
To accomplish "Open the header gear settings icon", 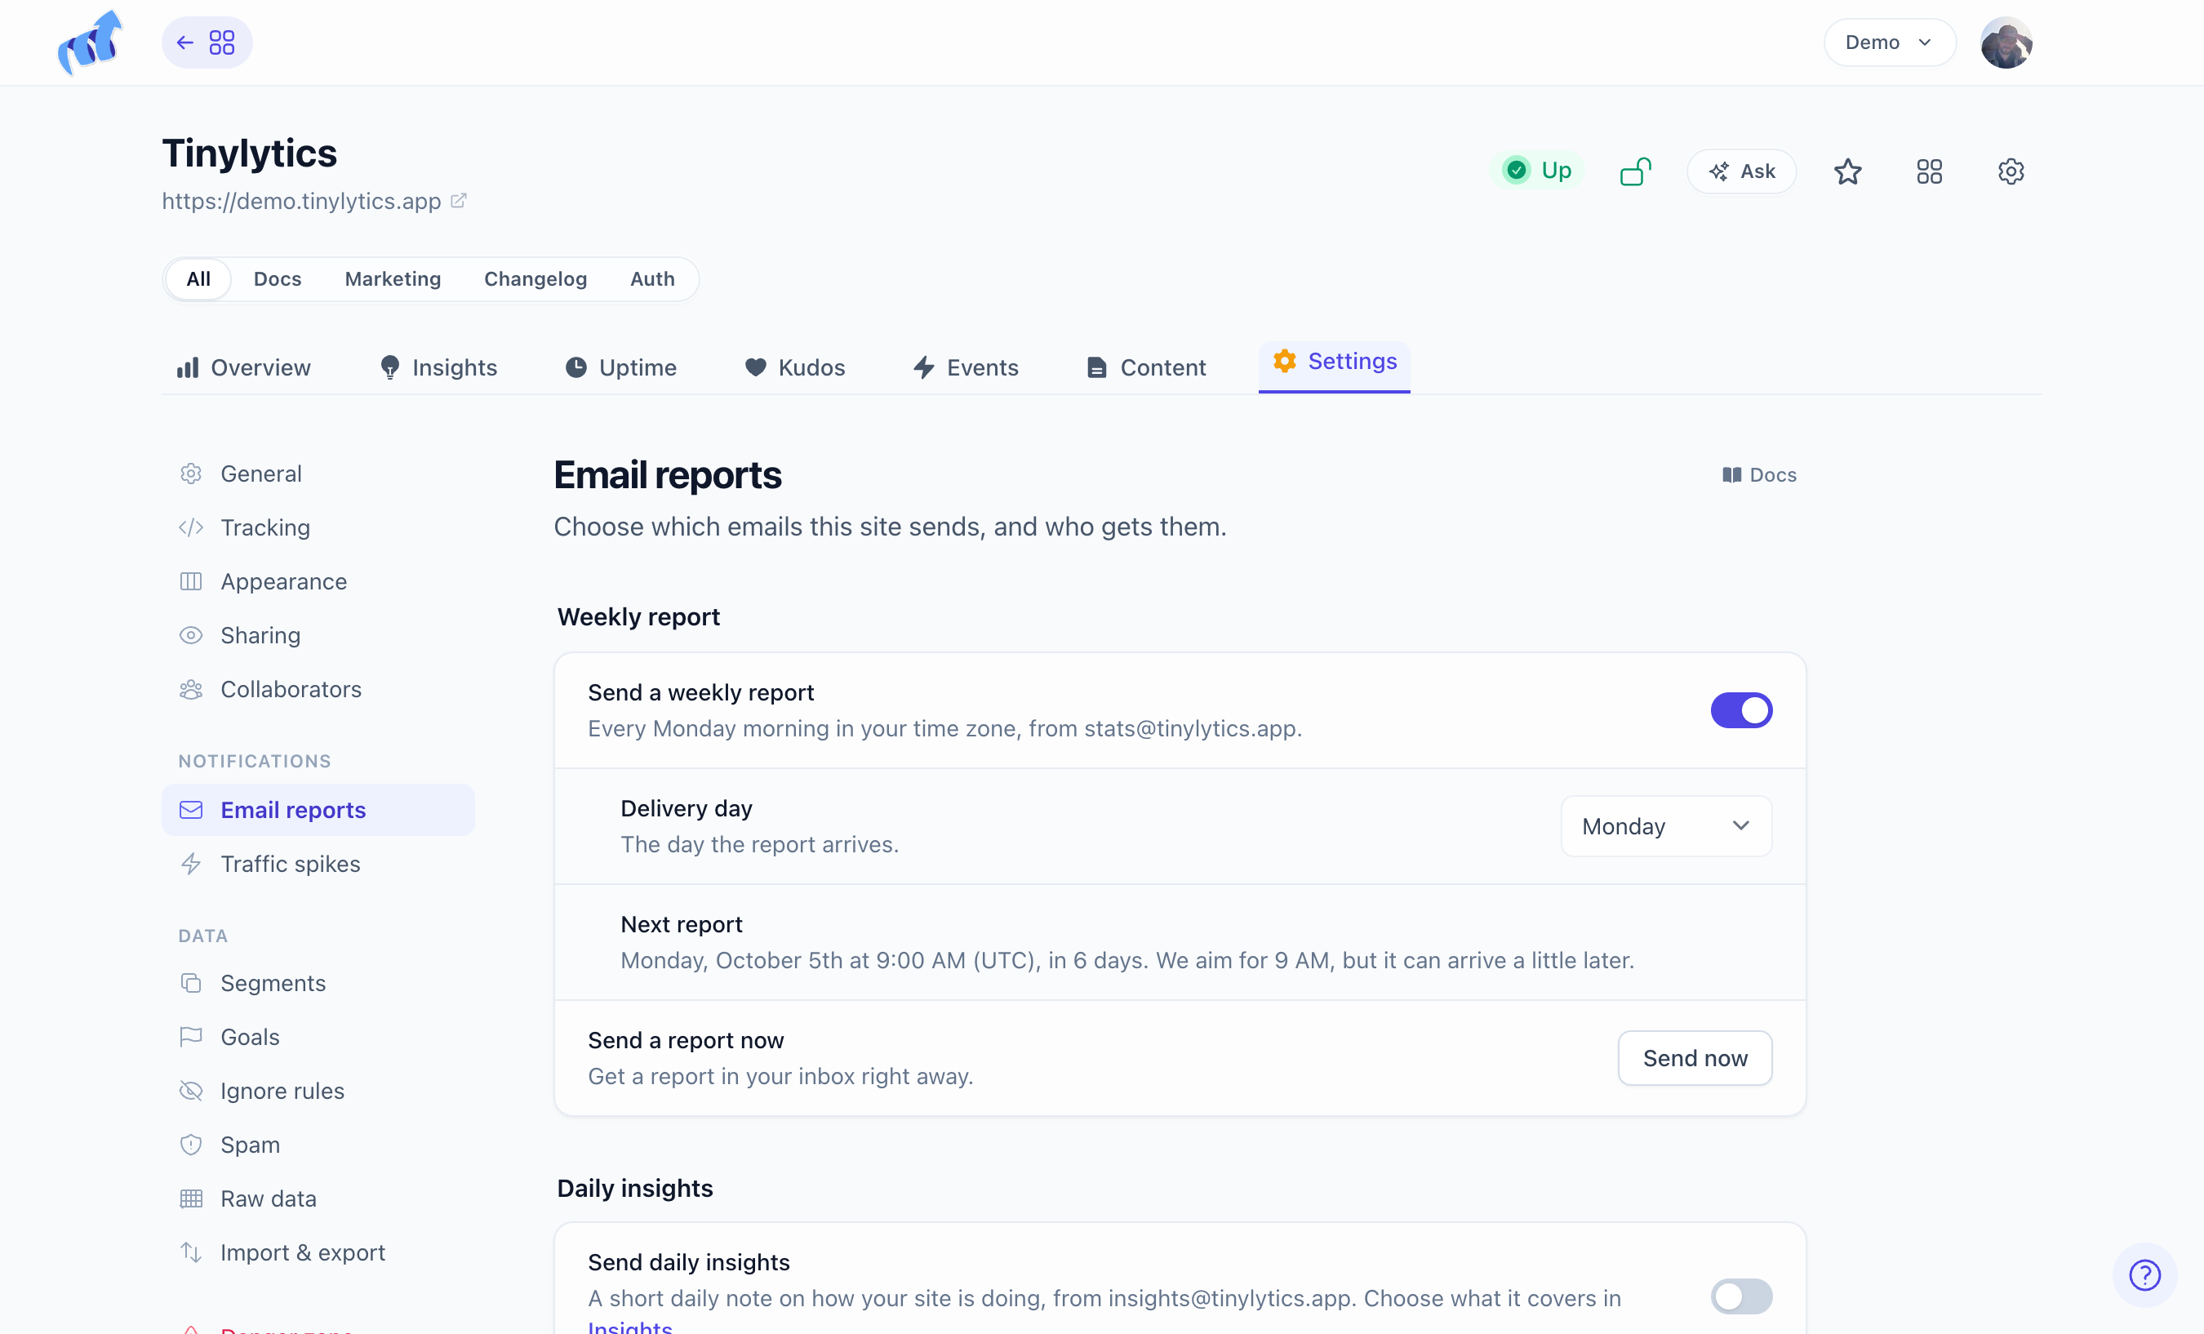I will click(x=2011, y=171).
